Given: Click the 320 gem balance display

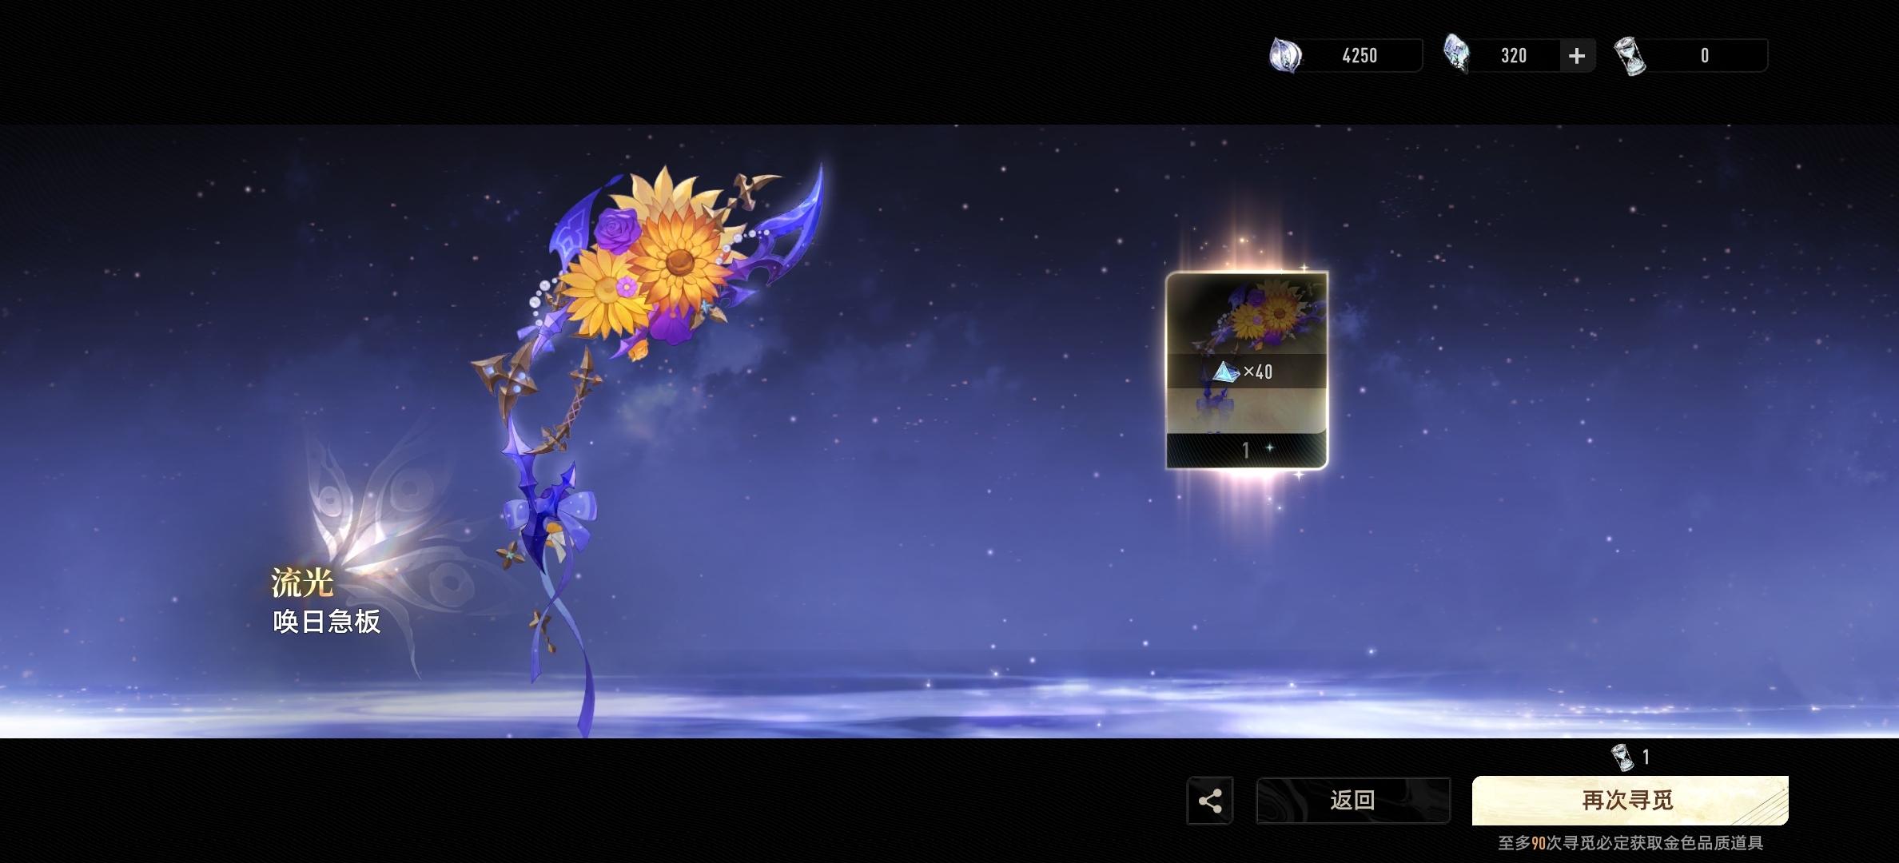Looking at the screenshot, I should tap(1513, 56).
